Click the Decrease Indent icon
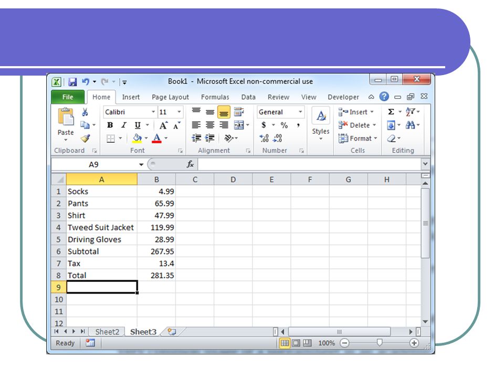Screen dimensions: 504x378 [x=196, y=138]
